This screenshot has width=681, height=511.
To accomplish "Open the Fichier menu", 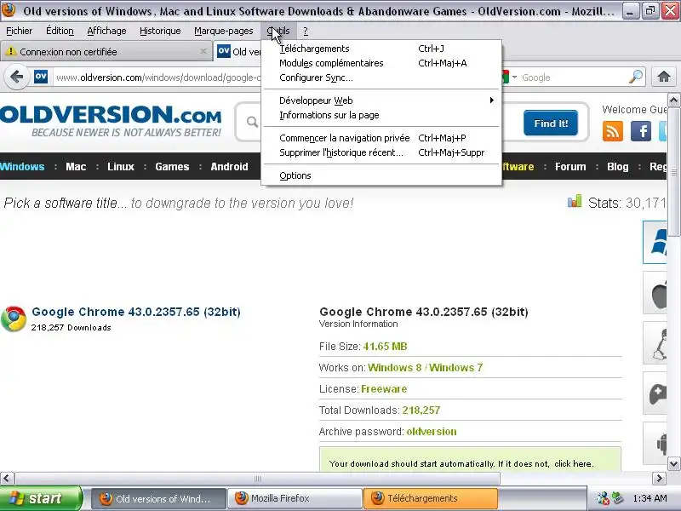I will pos(19,31).
